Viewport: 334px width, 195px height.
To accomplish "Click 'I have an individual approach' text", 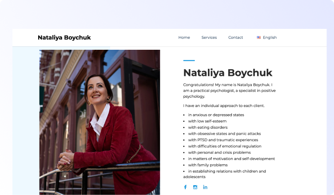I will point(223,106).
